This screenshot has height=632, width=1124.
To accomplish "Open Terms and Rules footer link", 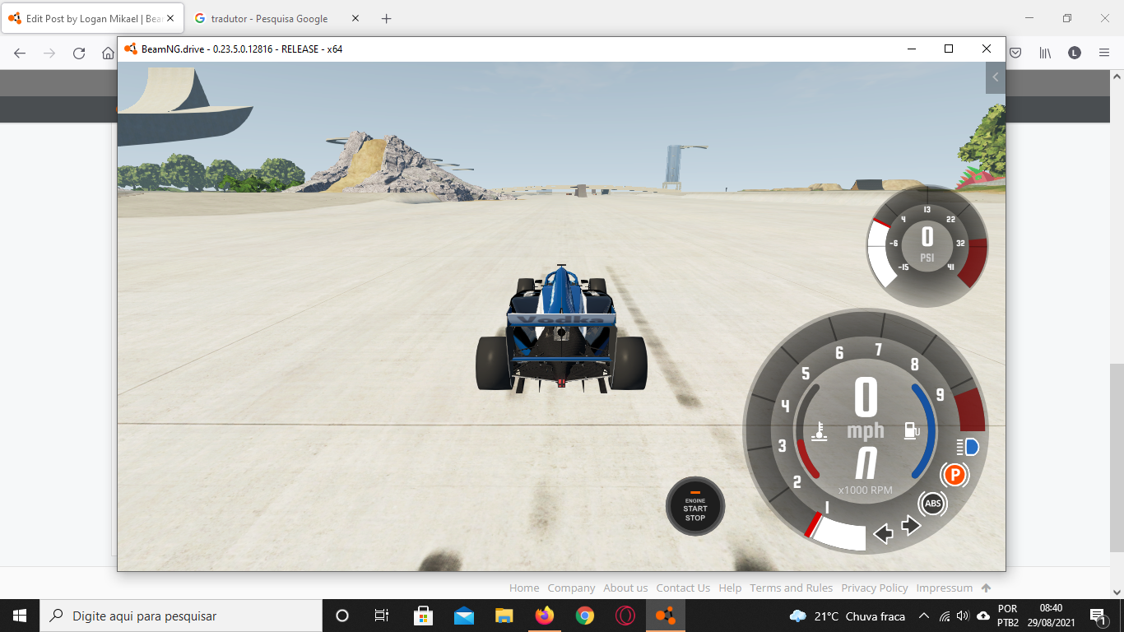I will (792, 588).
